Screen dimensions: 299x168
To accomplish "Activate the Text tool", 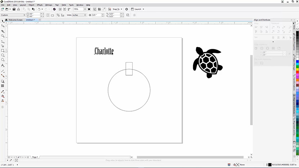I will tap(3, 65).
